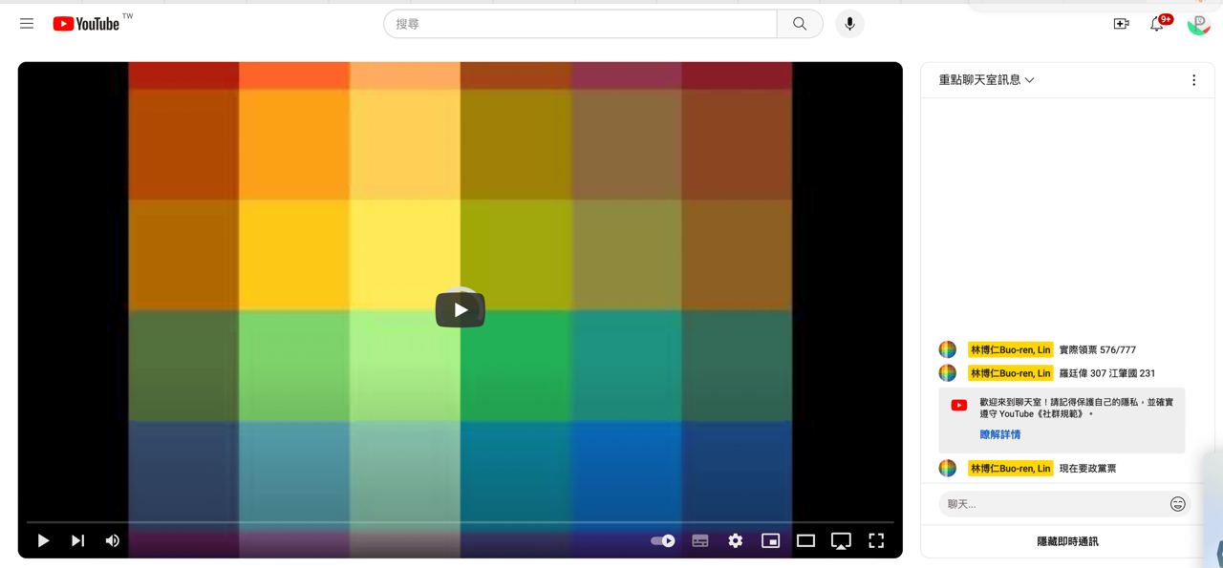1223x568 pixels.
Task: Switch to theater mode view
Action: tap(805, 540)
